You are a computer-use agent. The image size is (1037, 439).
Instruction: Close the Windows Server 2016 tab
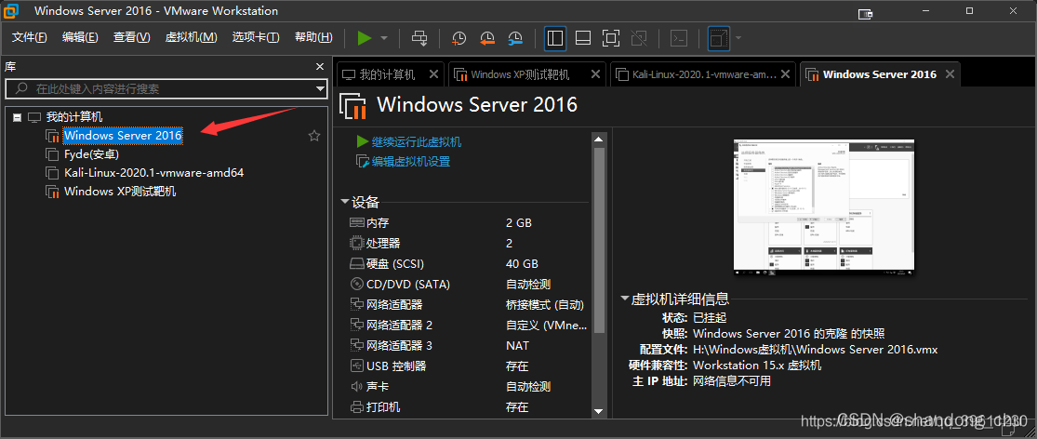click(950, 74)
